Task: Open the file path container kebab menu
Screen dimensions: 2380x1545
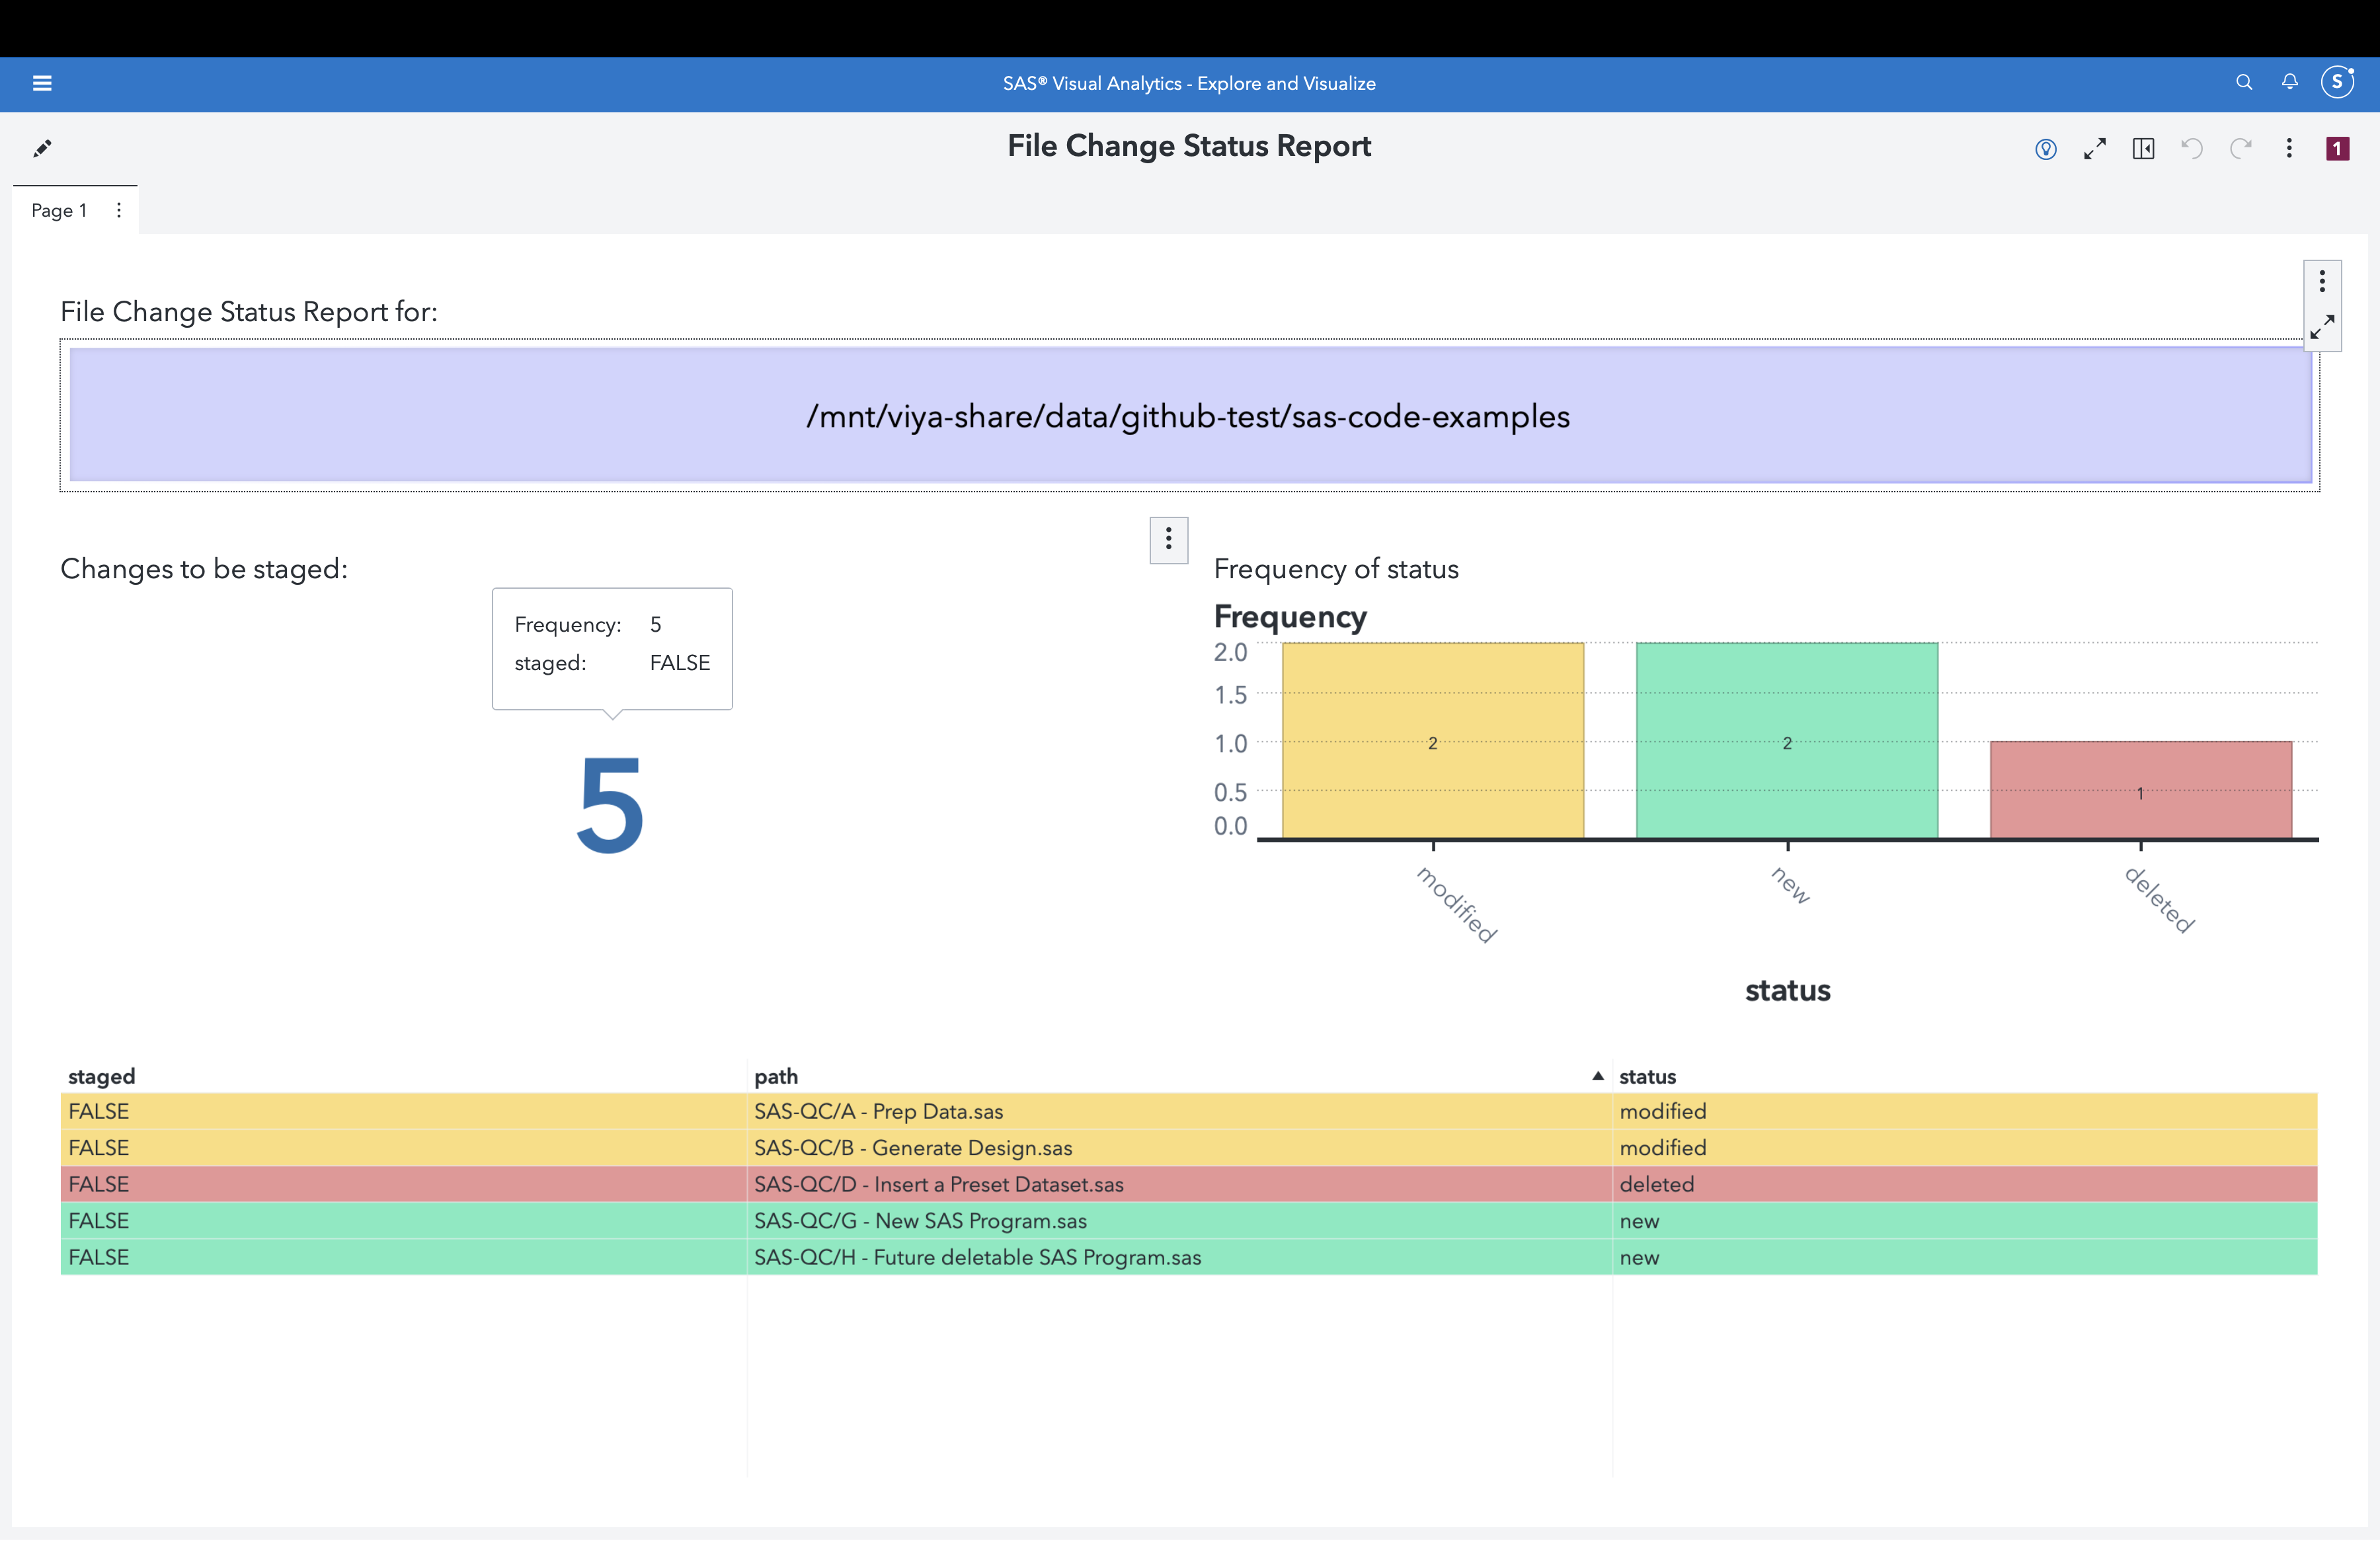Action: point(2322,281)
